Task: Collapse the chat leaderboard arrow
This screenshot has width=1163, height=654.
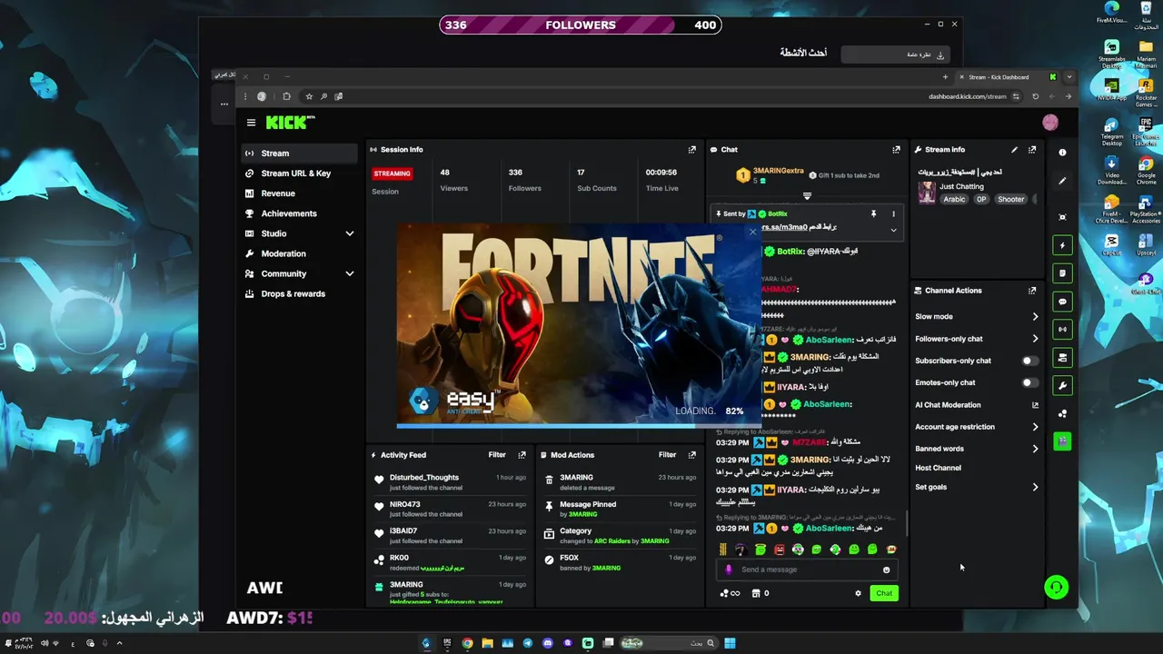Action: pos(807,195)
